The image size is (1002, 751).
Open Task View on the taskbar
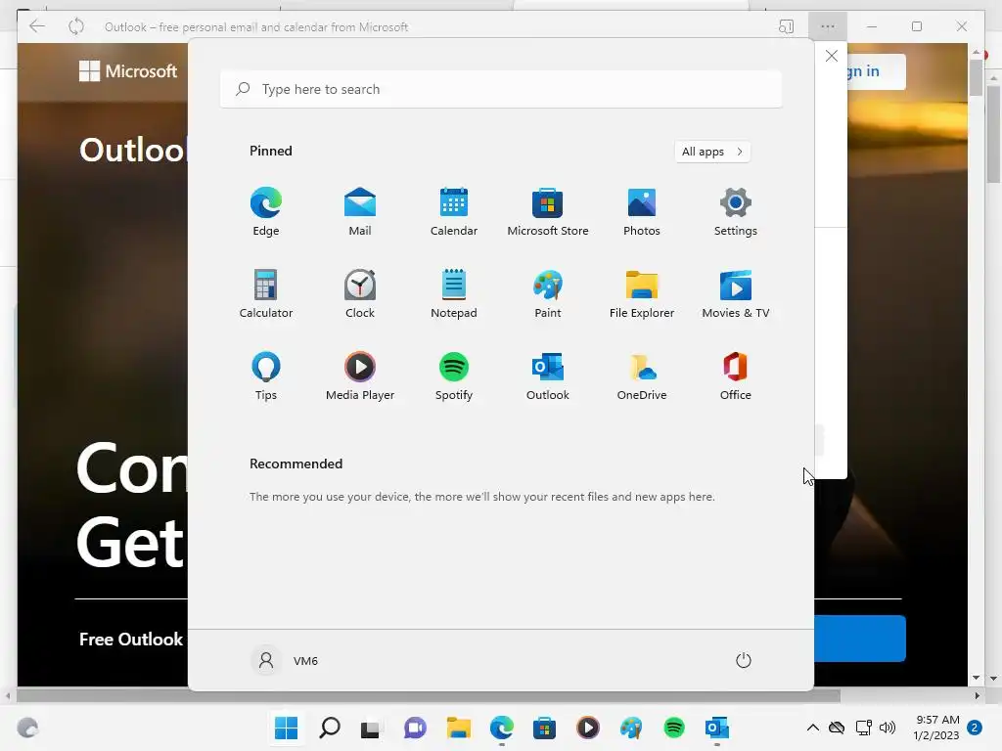coord(371,728)
